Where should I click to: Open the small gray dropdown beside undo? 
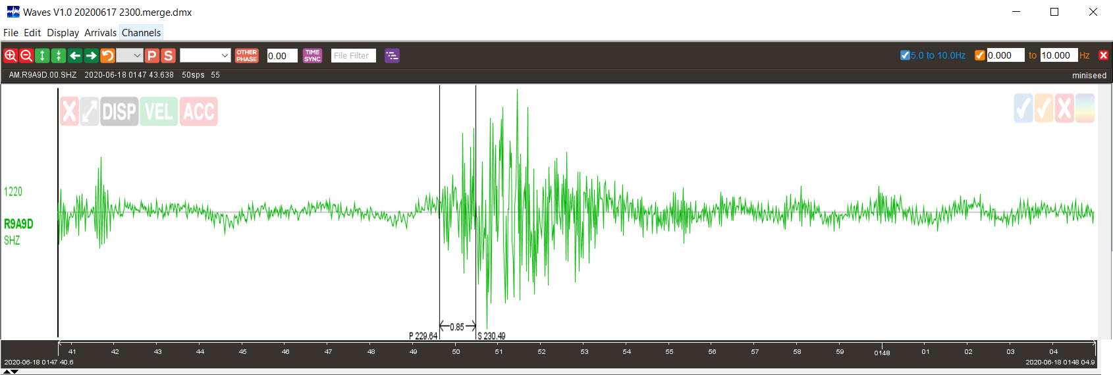point(130,56)
